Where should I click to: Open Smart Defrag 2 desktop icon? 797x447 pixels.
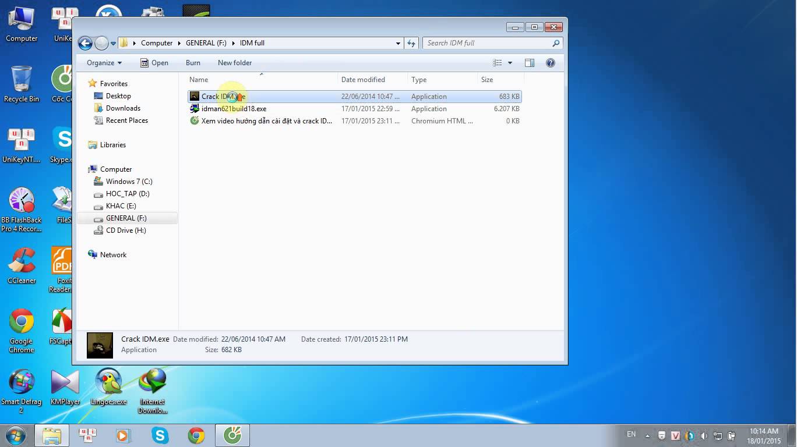22,391
